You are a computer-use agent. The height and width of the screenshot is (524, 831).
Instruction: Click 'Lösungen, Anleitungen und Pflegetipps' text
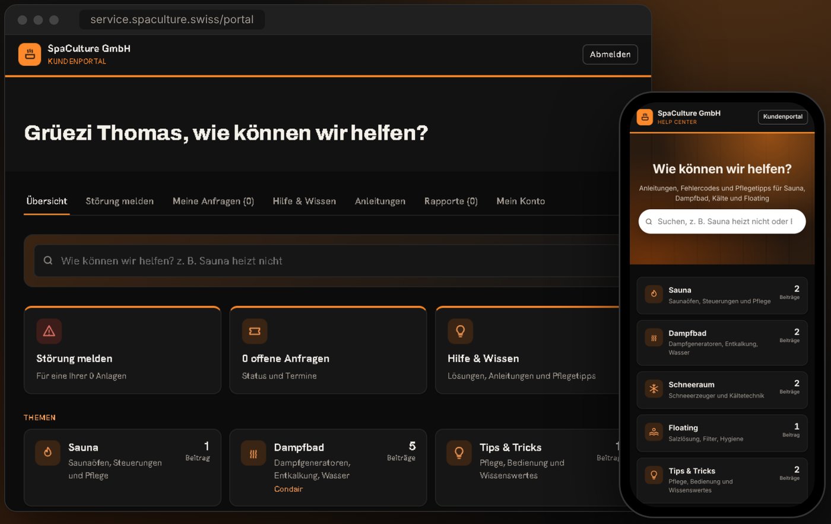(x=522, y=376)
